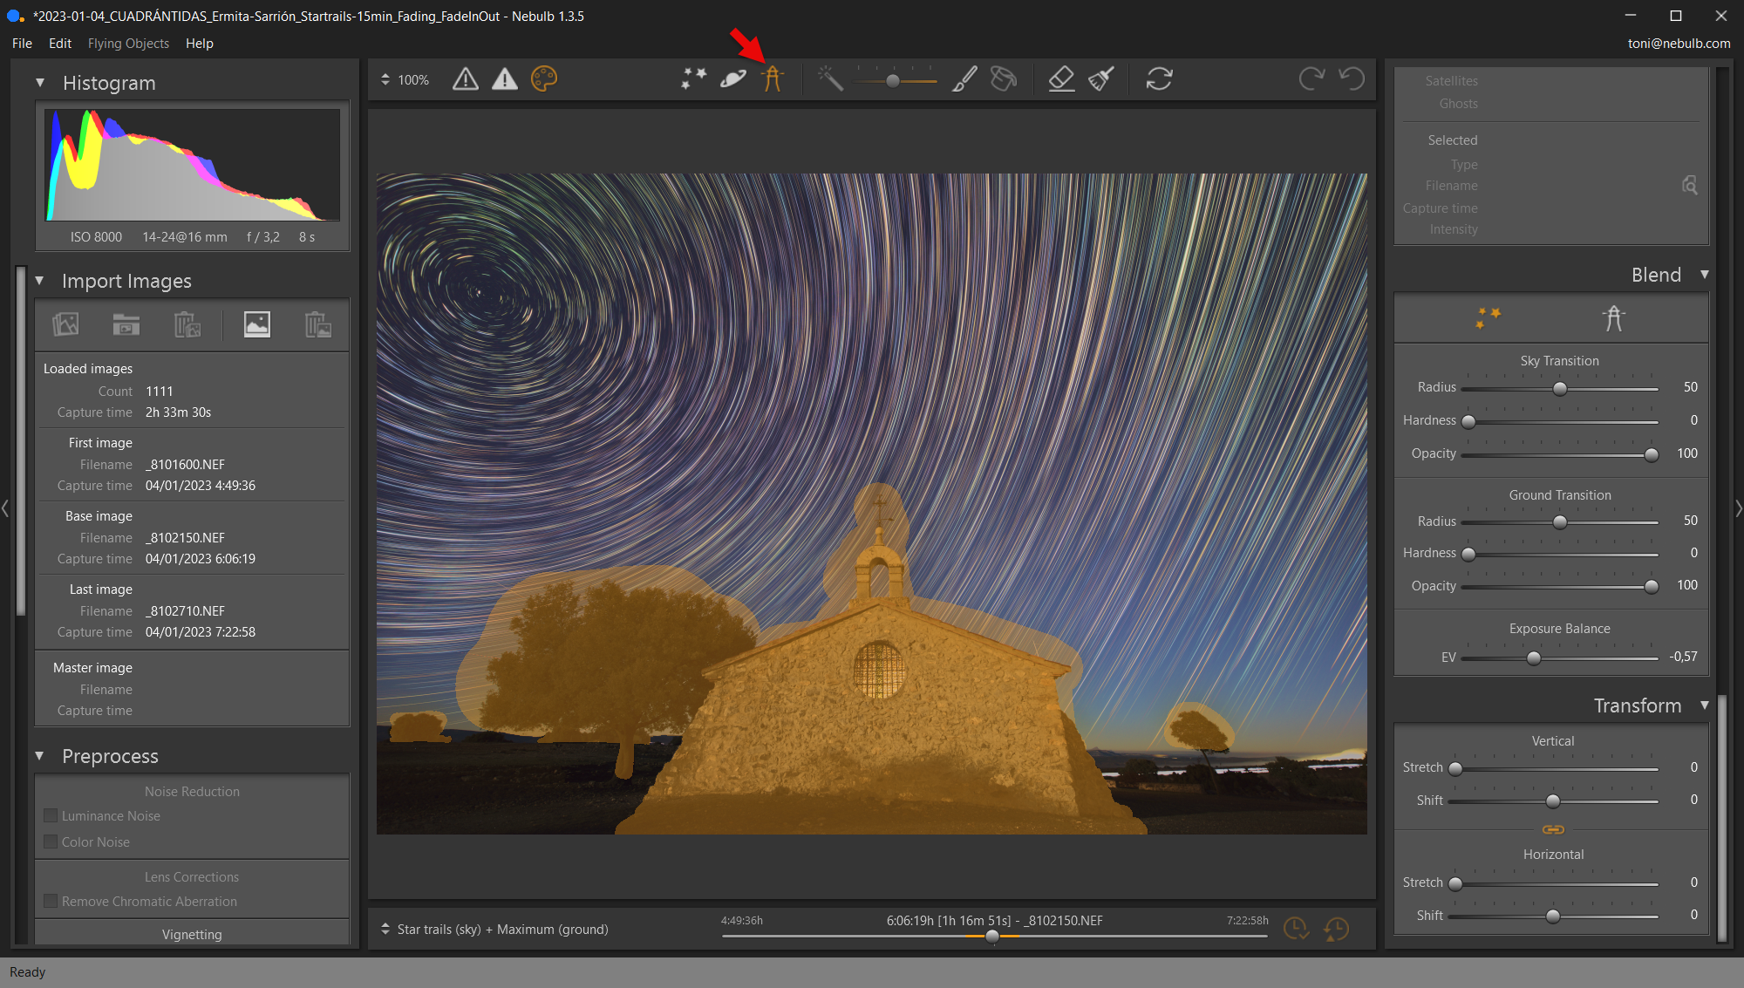Viewport: 1744px width, 988px height.
Task: Click the refresh circular arrows icon
Action: (x=1159, y=79)
